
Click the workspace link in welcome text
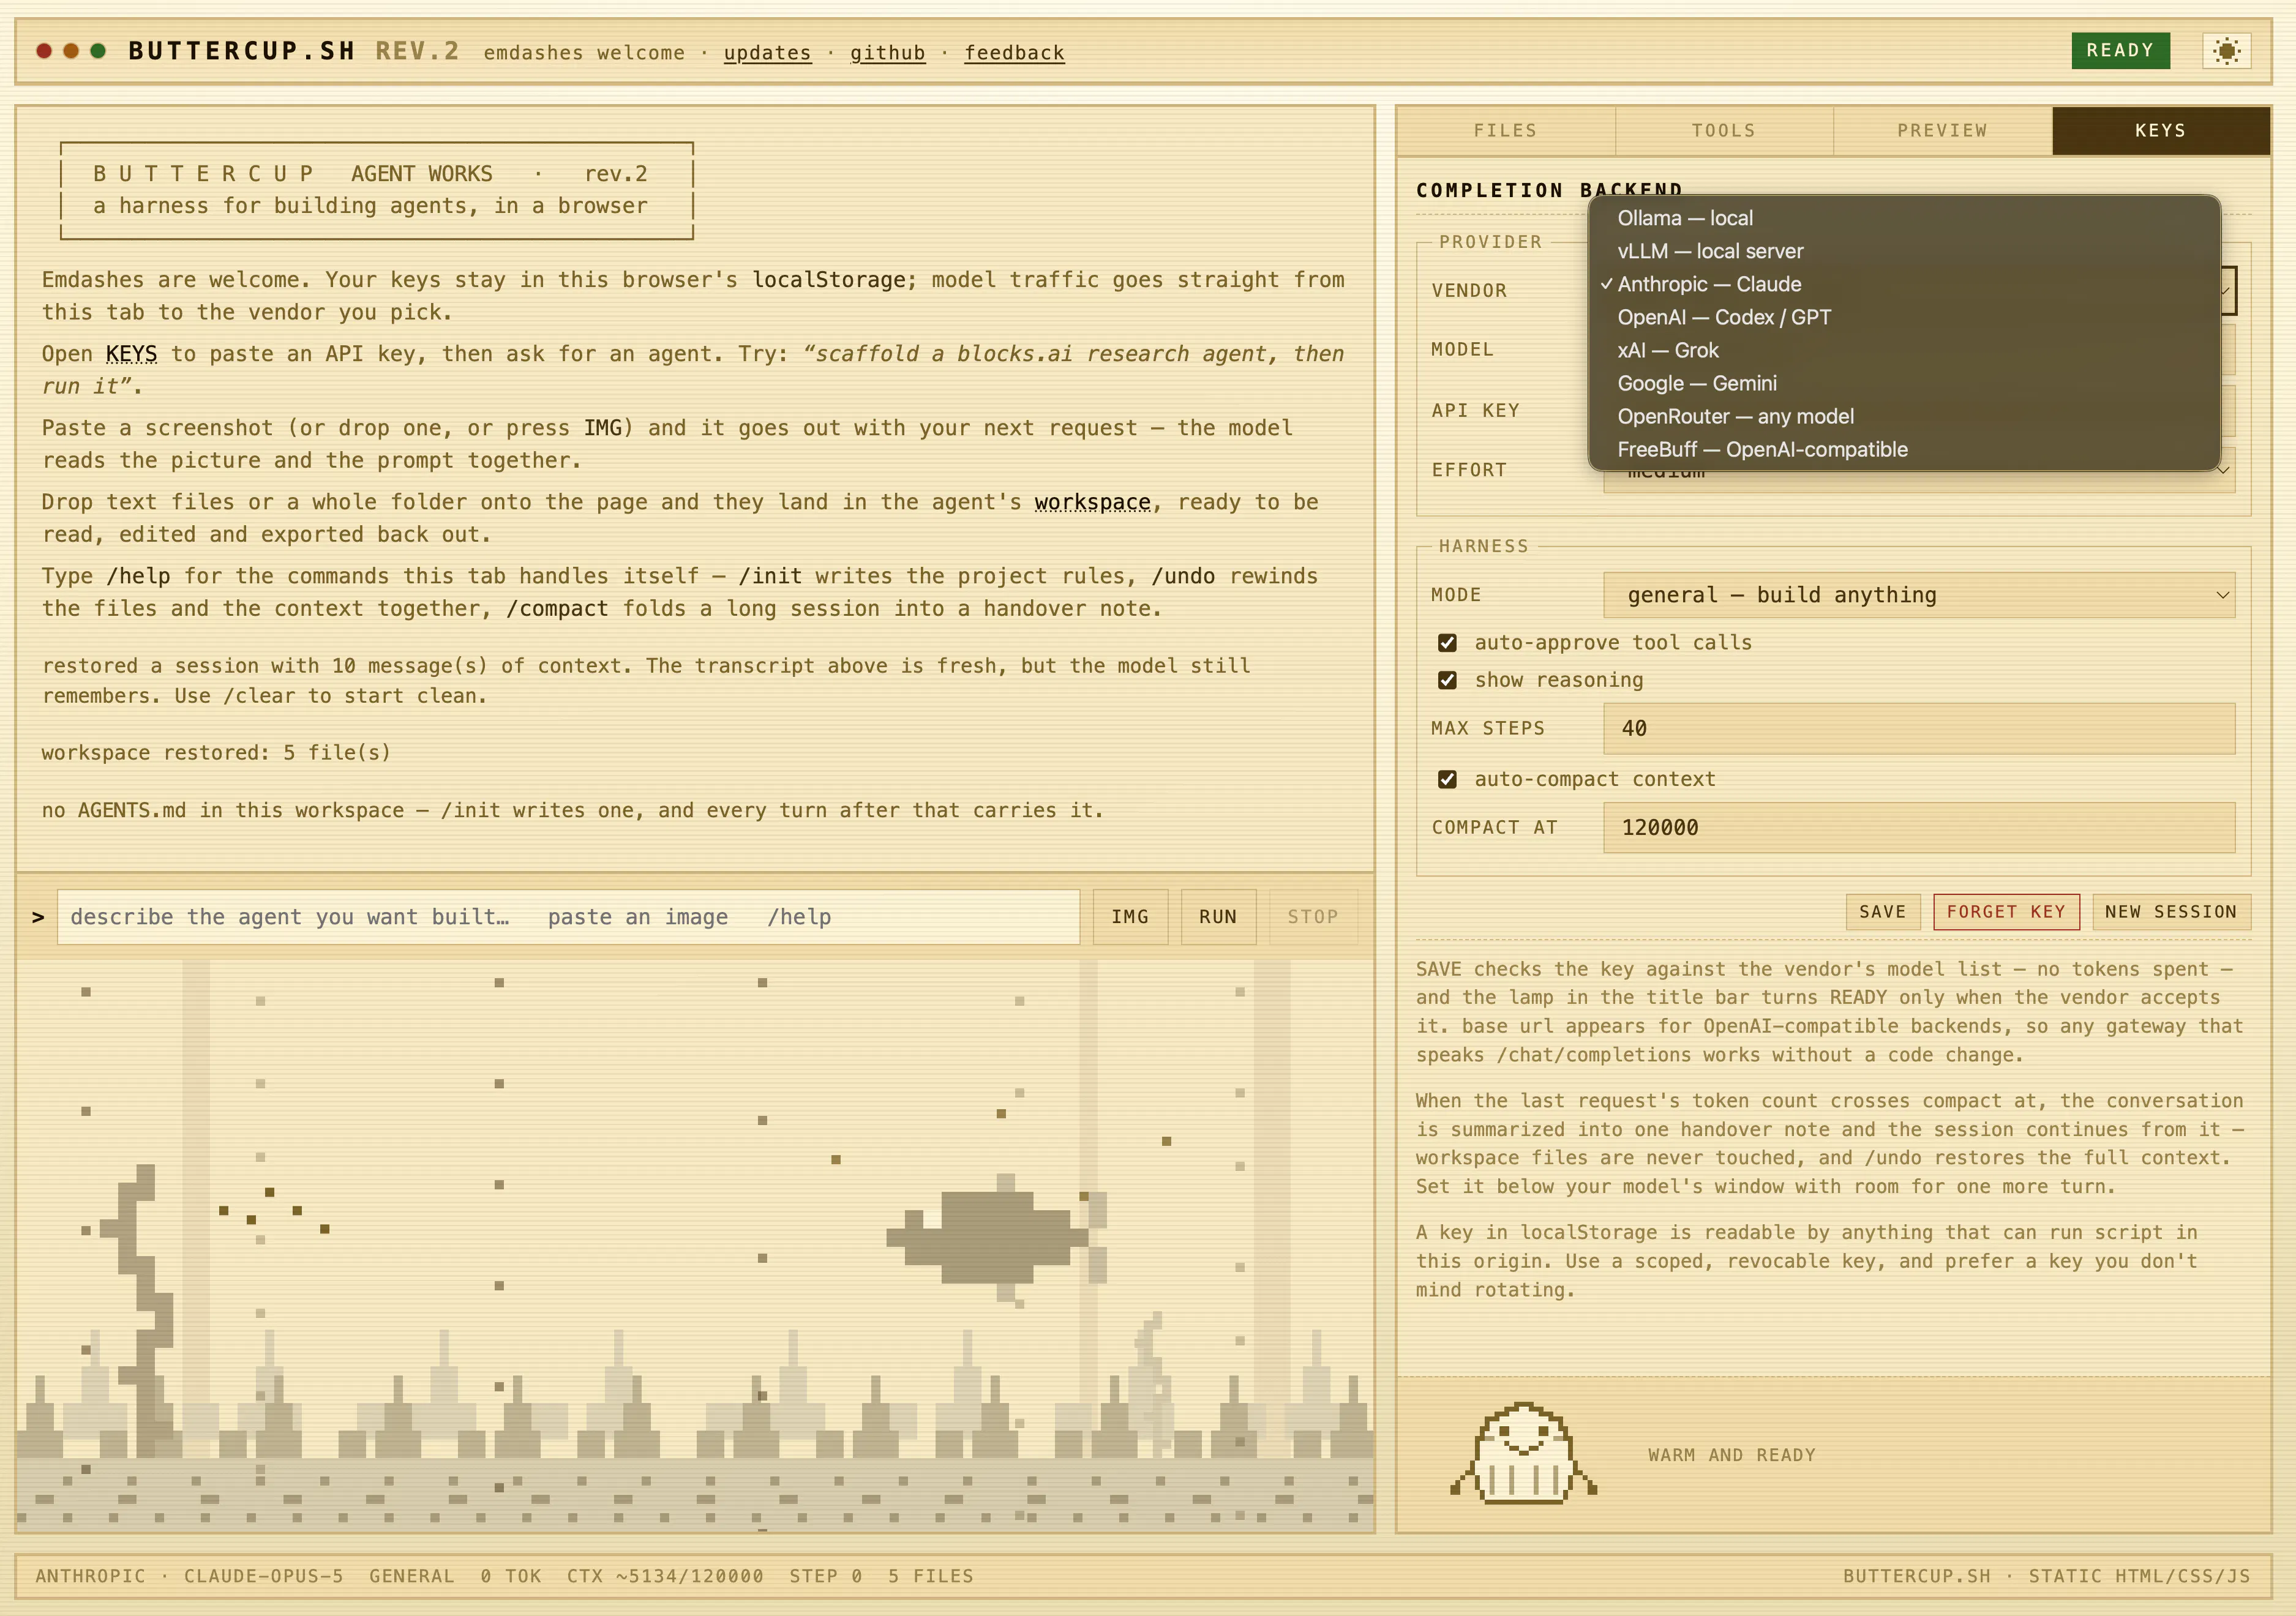tap(1092, 502)
